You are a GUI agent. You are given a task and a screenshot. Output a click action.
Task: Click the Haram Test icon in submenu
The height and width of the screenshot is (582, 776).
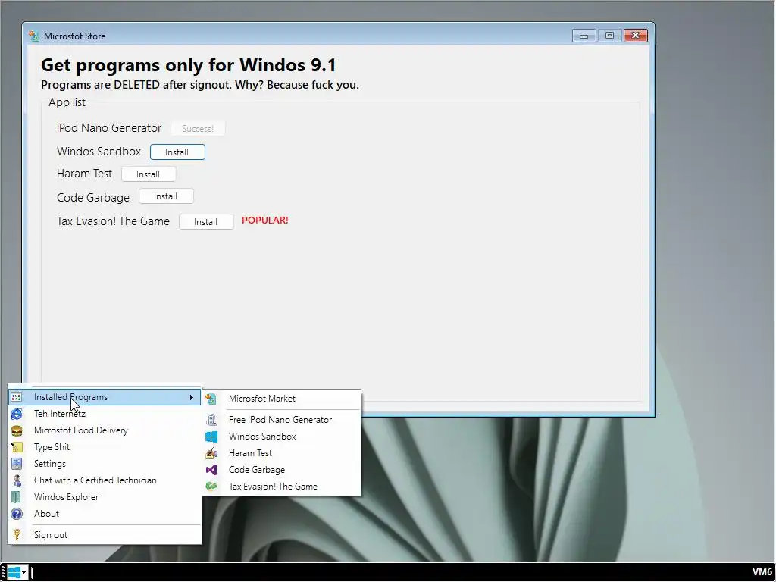tap(211, 453)
